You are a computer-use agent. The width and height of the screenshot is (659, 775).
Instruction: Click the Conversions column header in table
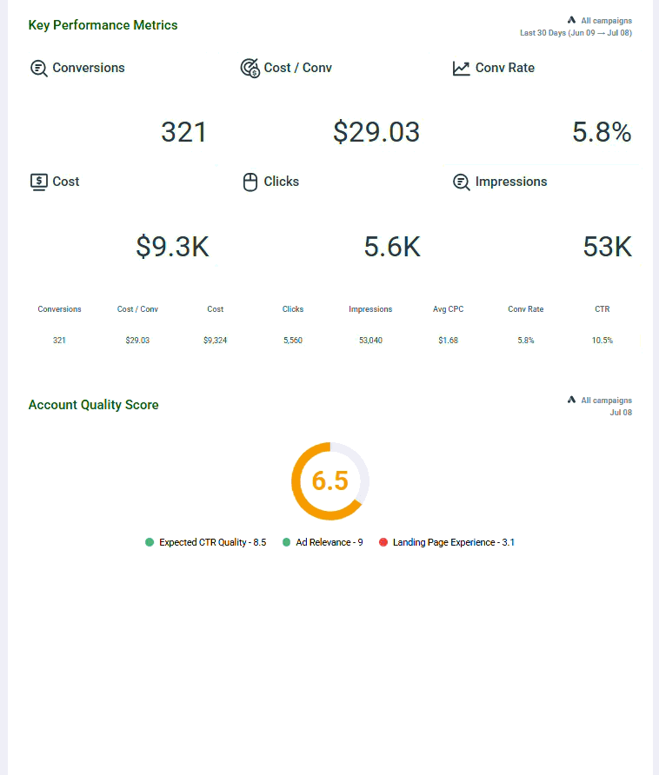[x=59, y=309]
